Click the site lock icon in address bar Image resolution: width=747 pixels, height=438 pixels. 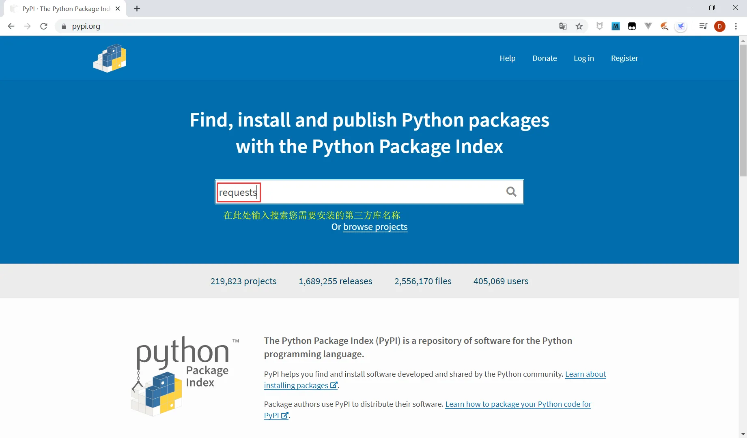pyautogui.click(x=64, y=26)
